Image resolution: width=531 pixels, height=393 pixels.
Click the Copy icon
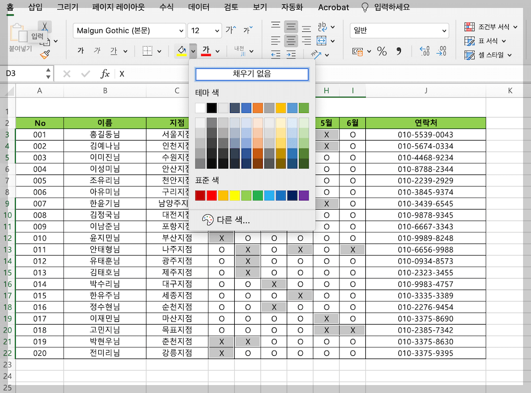pos(45,42)
